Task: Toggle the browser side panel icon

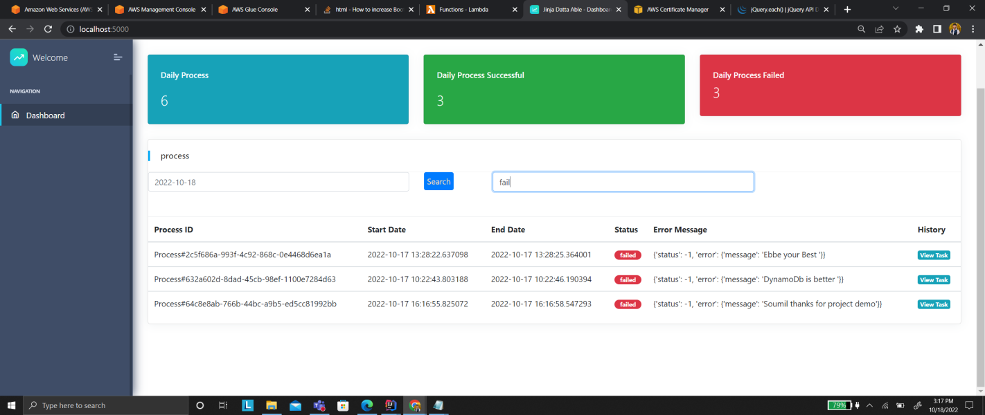Action: (x=937, y=29)
